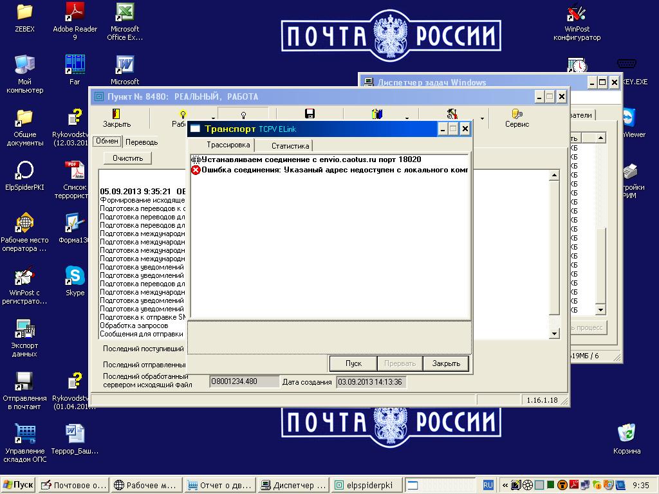Click the Очистить button
659x494 pixels.
pos(128,158)
